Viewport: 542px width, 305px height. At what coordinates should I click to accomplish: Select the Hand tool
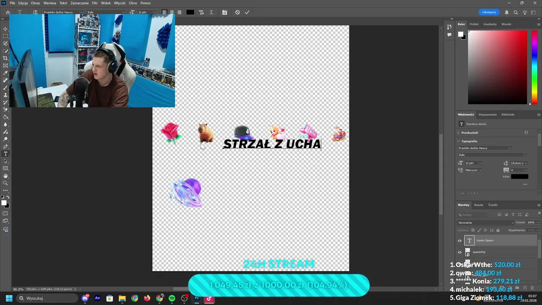pos(6,176)
